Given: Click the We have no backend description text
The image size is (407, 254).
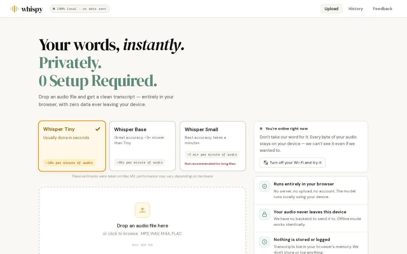Looking at the screenshot, I should [317, 222].
